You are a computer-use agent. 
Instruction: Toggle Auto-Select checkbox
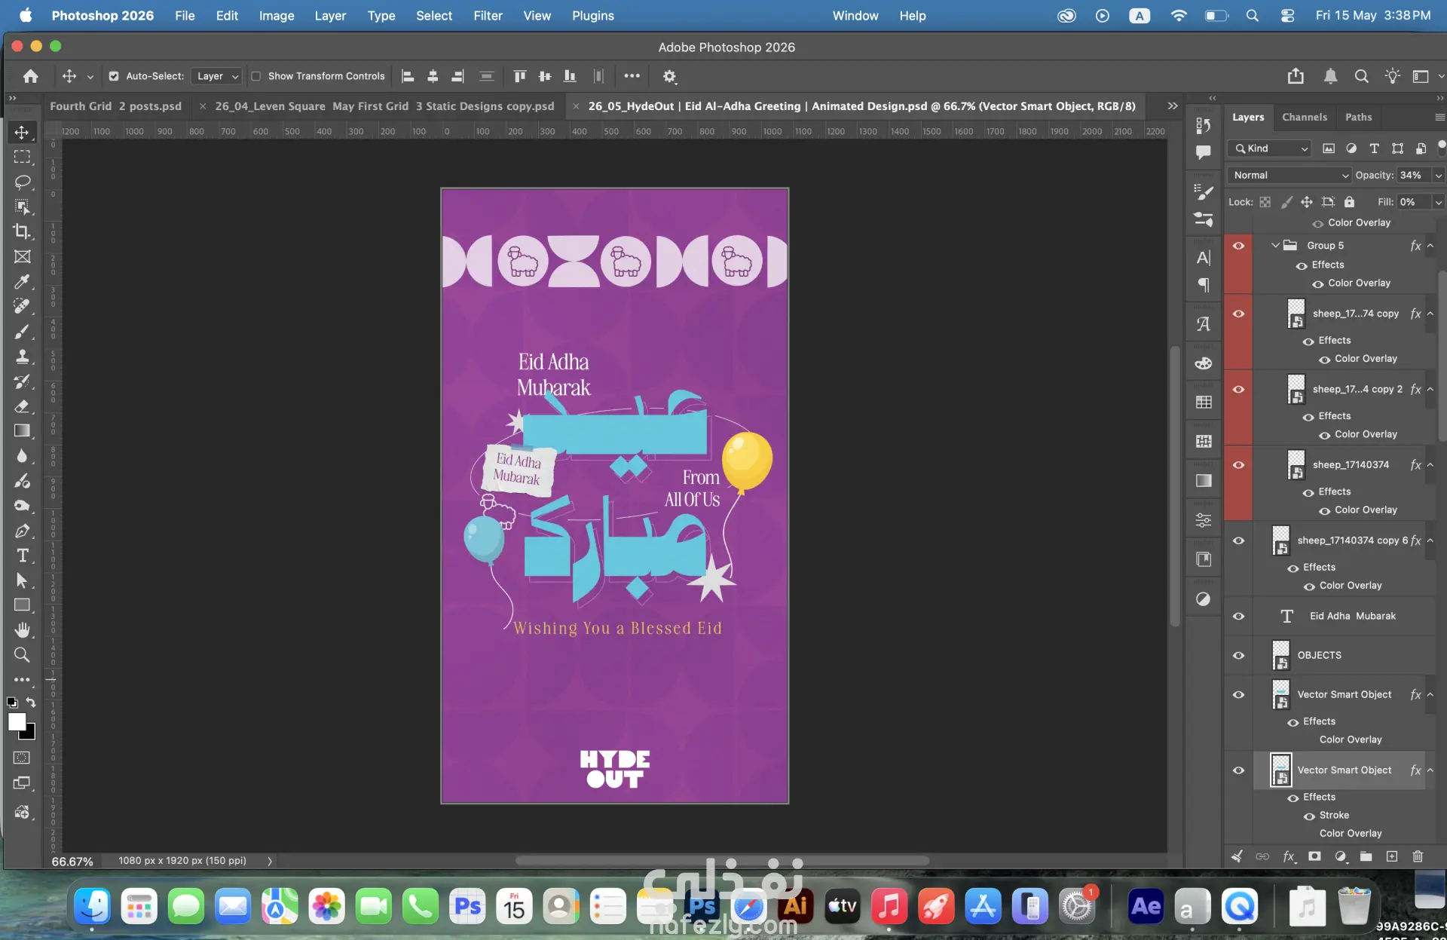point(114,76)
